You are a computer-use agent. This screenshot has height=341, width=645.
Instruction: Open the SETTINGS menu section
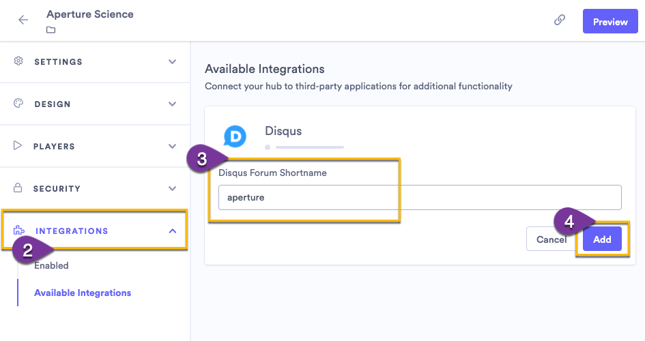click(x=95, y=61)
